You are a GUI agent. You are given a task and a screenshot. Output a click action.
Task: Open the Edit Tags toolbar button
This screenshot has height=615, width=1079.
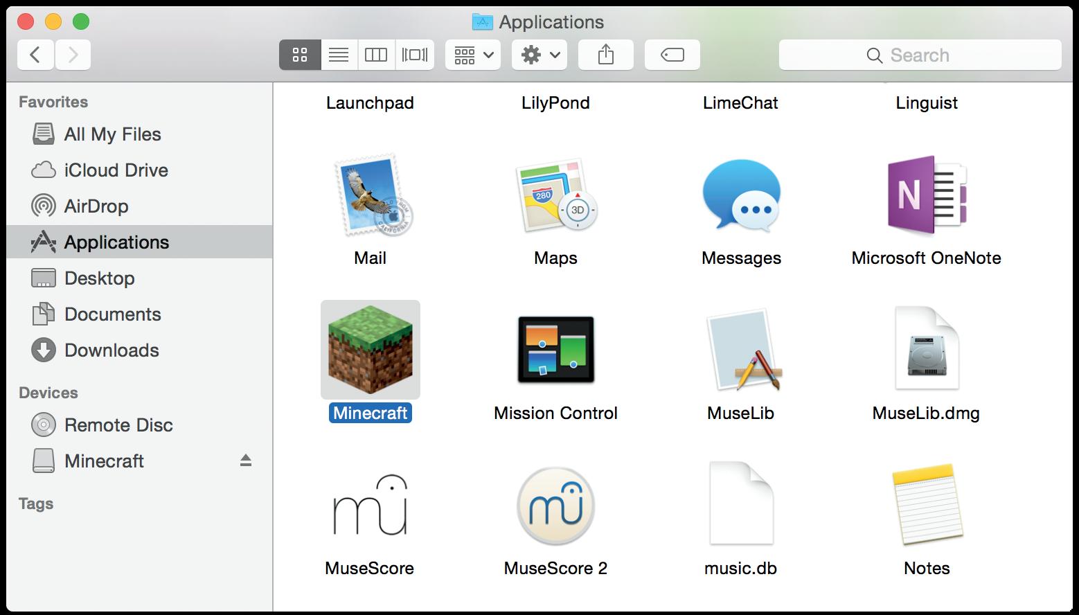pyautogui.click(x=672, y=55)
